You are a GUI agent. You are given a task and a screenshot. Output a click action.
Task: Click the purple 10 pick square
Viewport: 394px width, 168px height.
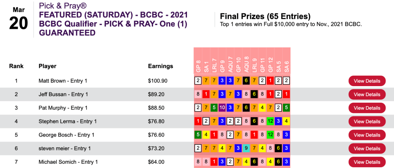click(222, 108)
